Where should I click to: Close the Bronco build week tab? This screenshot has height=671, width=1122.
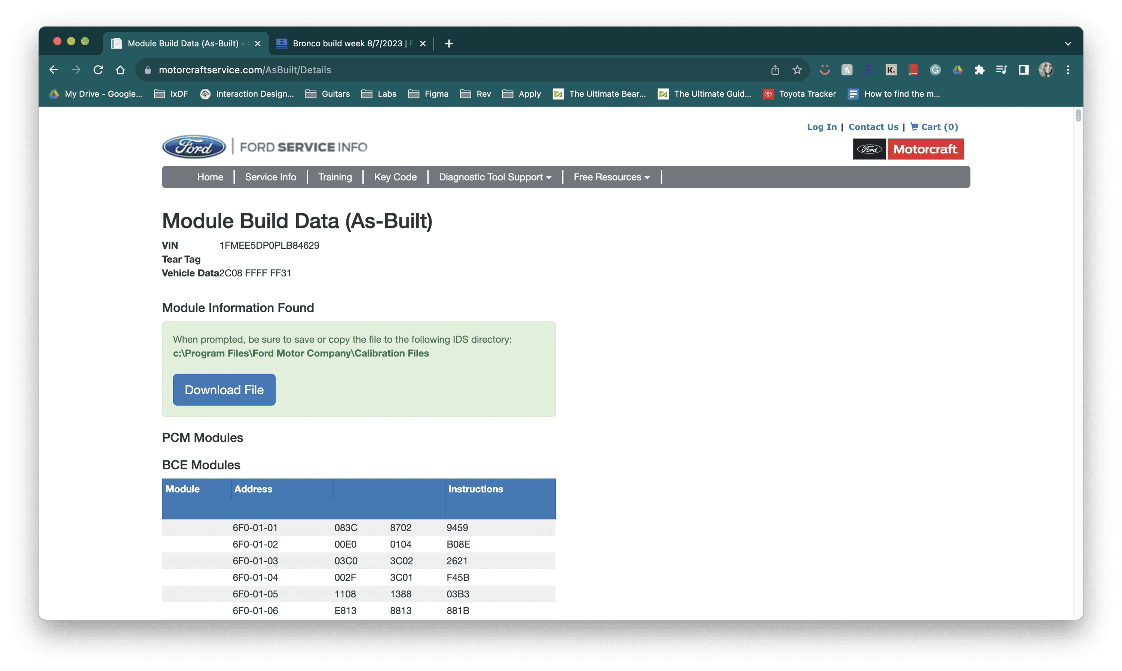pyautogui.click(x=423, y=43)
